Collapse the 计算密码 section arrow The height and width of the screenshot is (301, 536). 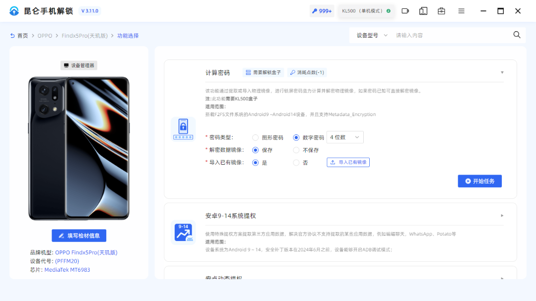pyautogui.click(x=502, y=72)
